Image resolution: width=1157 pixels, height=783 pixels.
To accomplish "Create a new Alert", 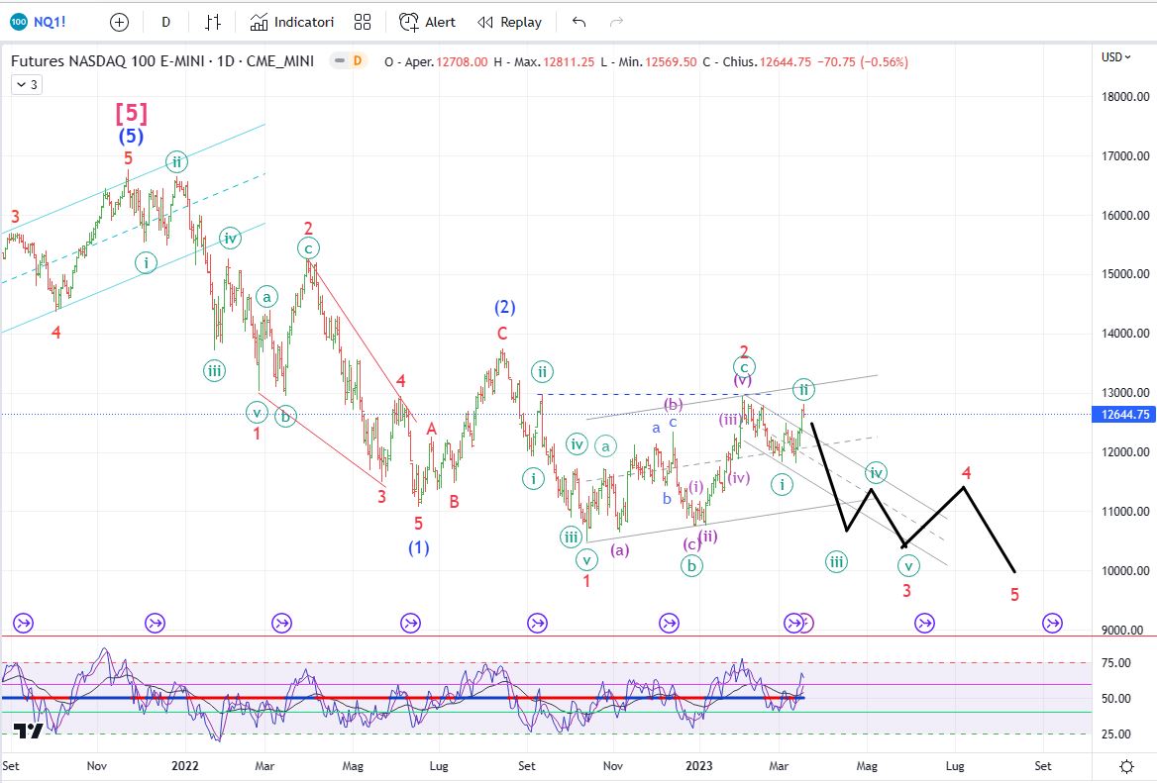I will click(x=428, y=22).
